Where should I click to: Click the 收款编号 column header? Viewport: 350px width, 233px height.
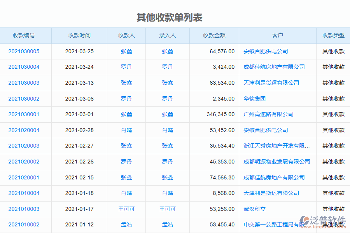[26, 35]
